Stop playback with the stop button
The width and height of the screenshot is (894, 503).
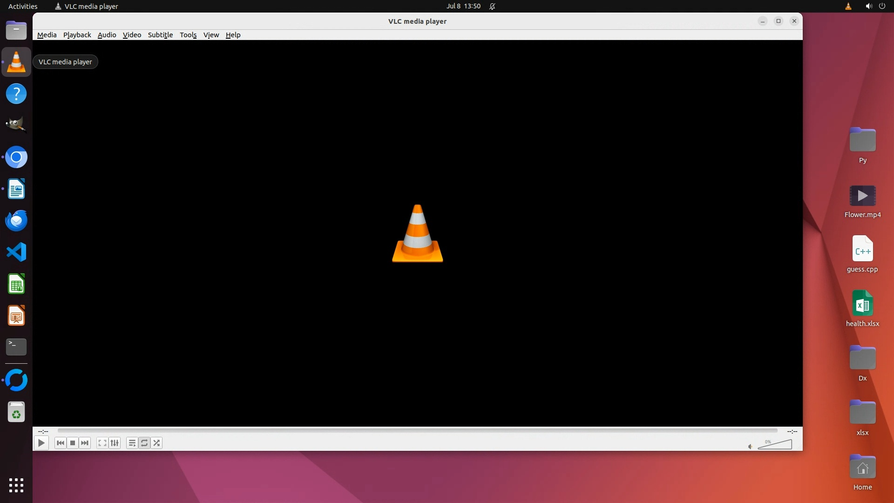click(73, 443)
